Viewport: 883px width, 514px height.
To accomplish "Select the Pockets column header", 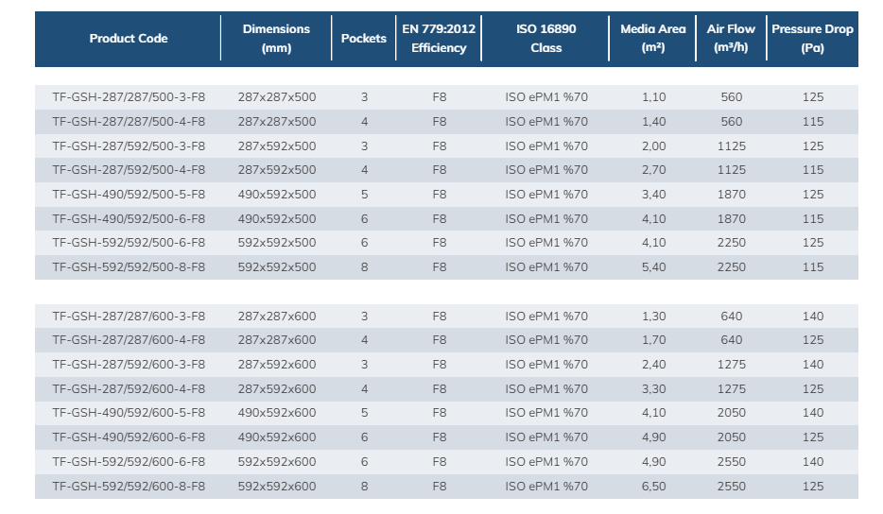I will click(364, 39).
